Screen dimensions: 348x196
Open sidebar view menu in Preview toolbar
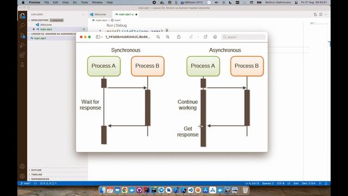pos(99,37)
